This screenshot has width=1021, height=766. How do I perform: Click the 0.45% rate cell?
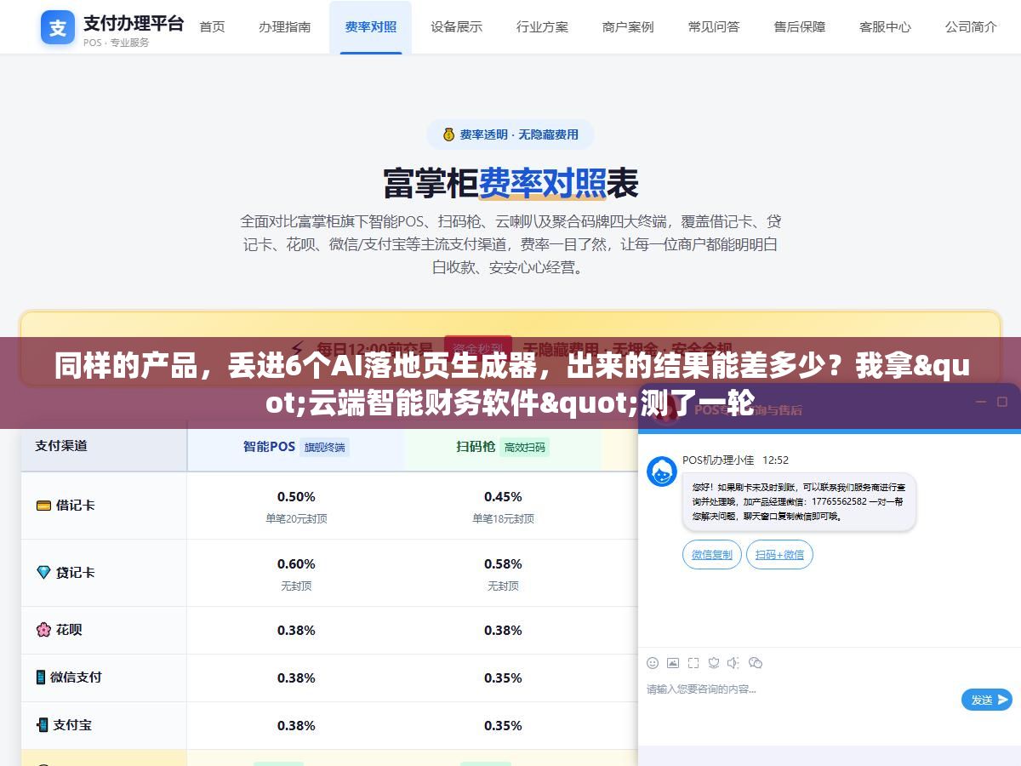(503, 496)
